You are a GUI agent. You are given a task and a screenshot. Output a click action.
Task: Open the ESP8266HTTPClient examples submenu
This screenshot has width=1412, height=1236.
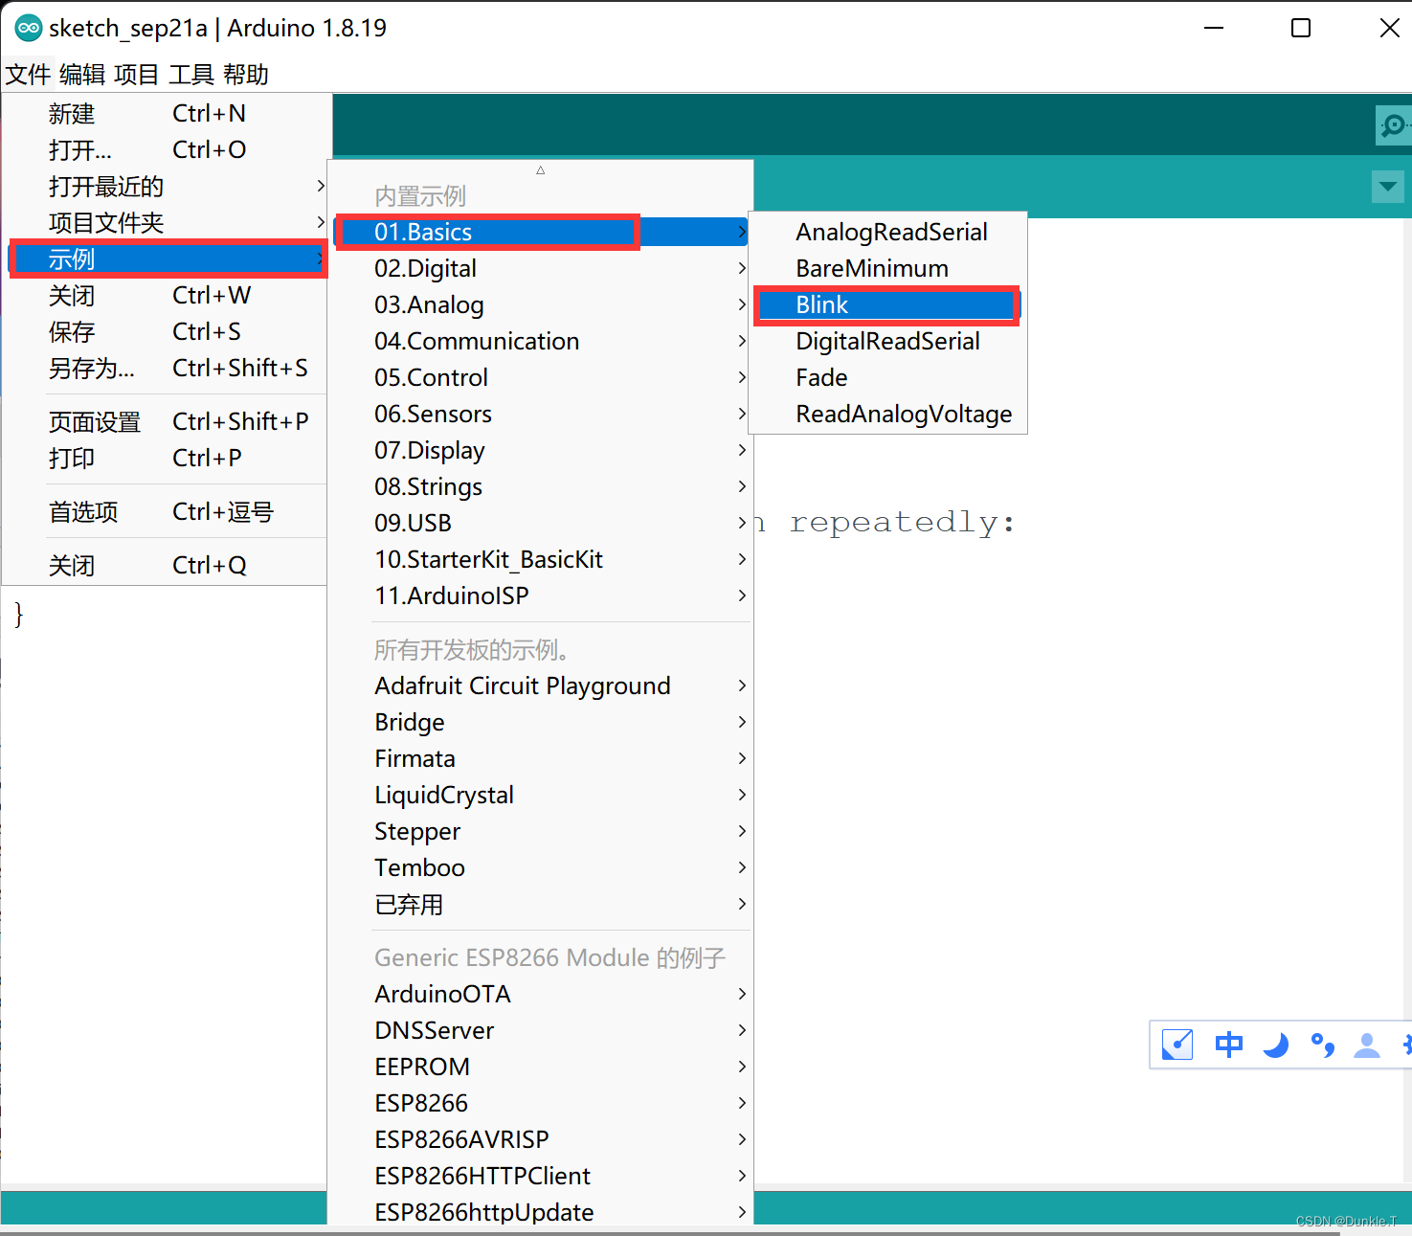[x=541, y=1176]
